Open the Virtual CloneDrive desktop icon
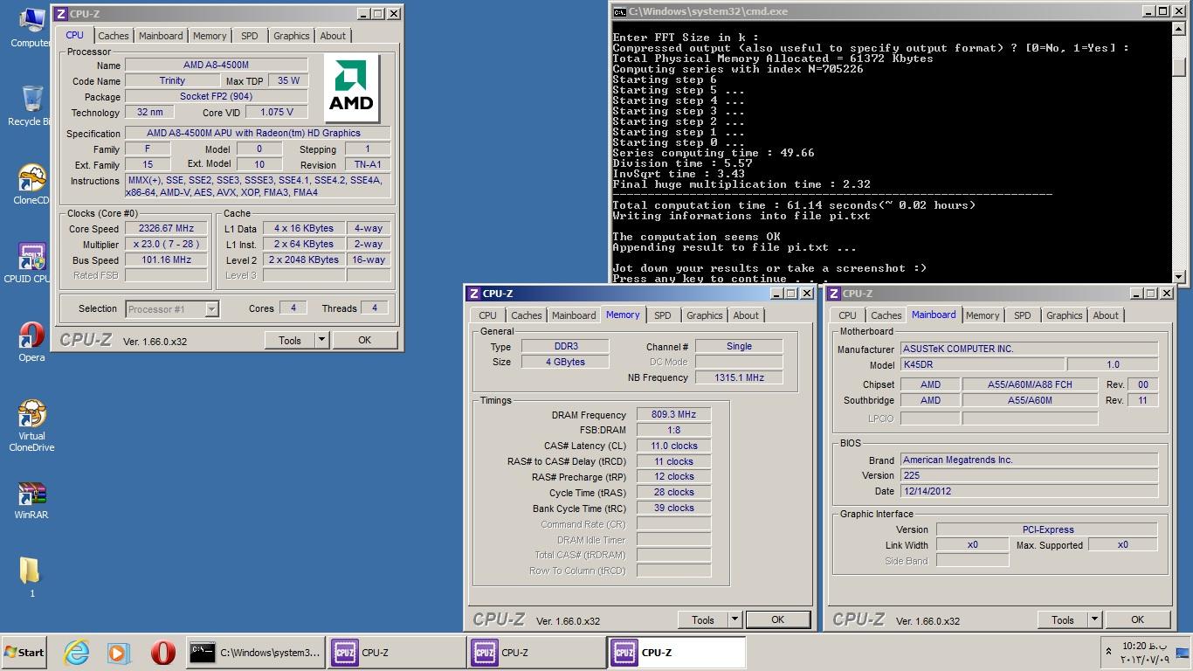Viewport: 1193px width, 671px height. click(31, 426)
